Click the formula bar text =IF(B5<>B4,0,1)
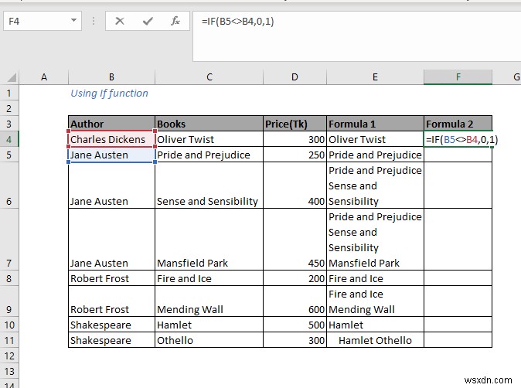Image resolution: width=521 pixels, height=388 pixels. coord(237,22)
